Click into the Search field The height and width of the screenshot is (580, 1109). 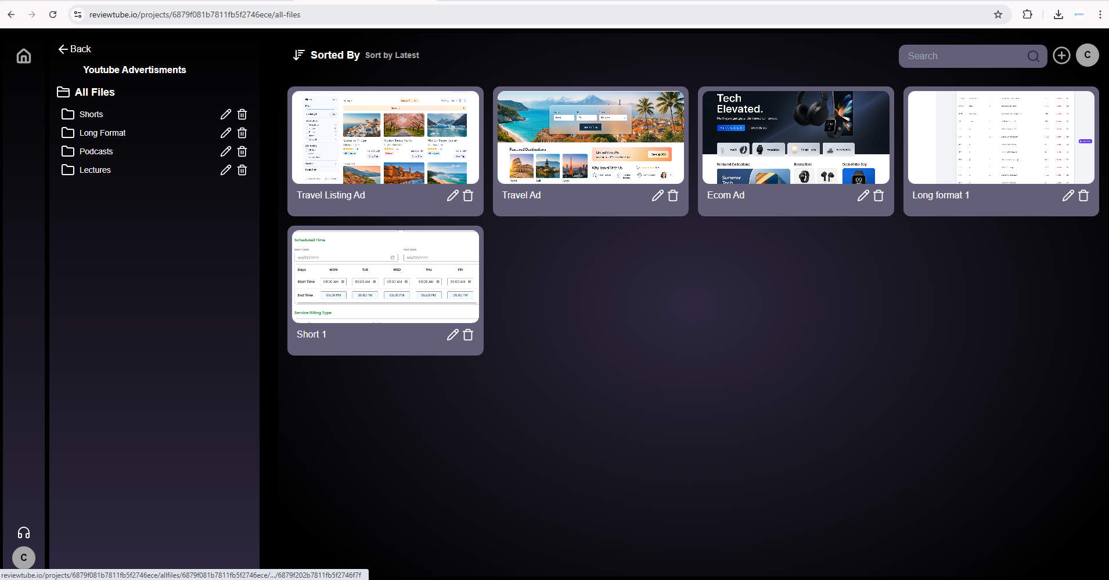tap(961, 56)
